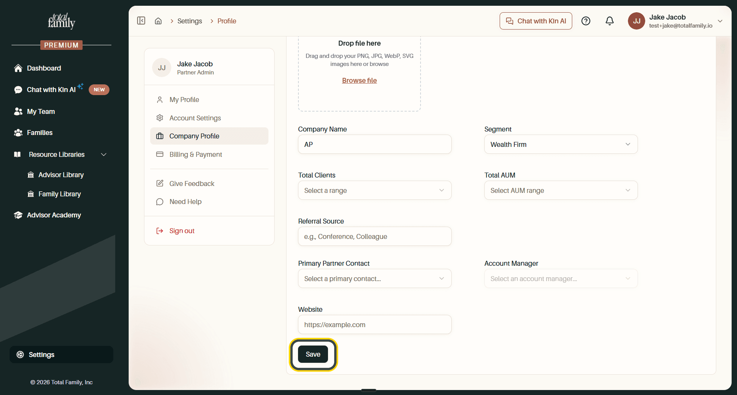737x395 pixels.
Task: Open the Total Clients range dropdown
Action: click(374, 190)
